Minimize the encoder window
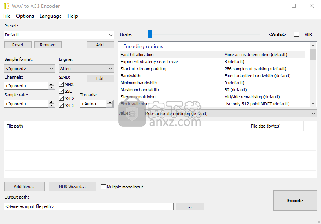This screenshot has width=321, height=224. click(276, 6)
